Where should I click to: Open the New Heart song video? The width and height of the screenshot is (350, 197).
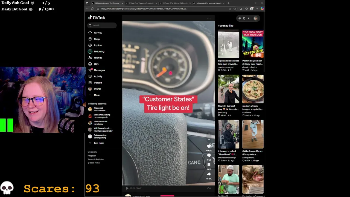[229, 134]
